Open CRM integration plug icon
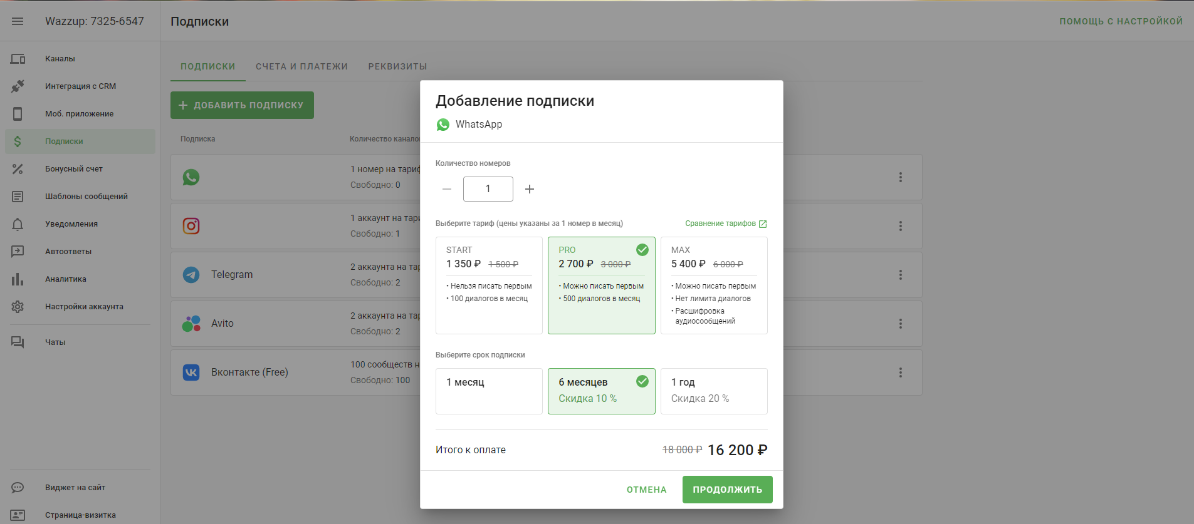1194x524 pixels. (x=18, y=86)
